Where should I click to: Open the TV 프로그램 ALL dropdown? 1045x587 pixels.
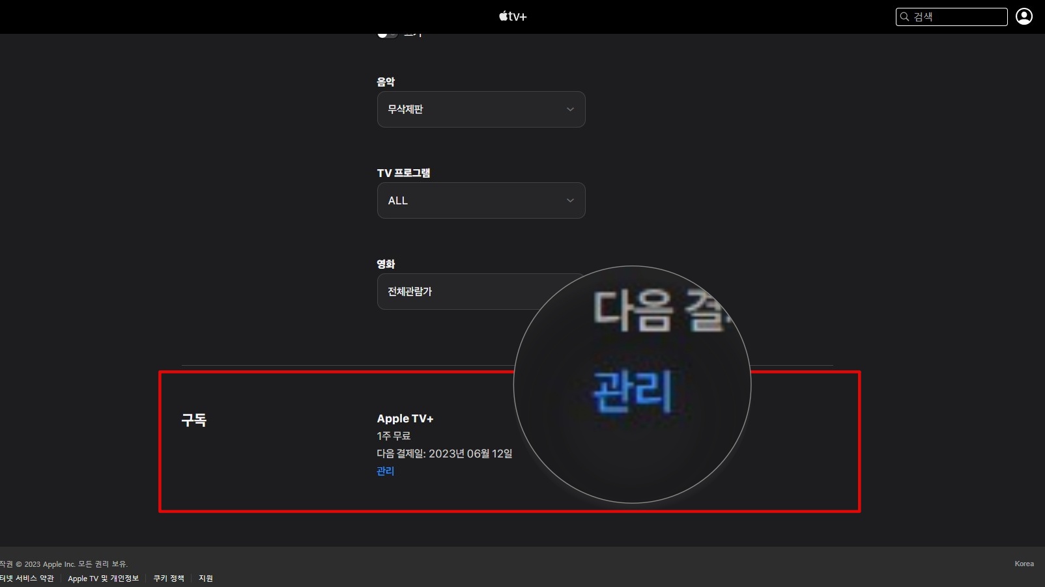tap(481, 200)
